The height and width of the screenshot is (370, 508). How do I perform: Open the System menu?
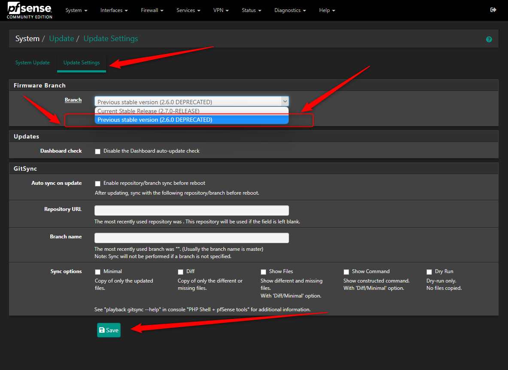click(x=76, y=10)
